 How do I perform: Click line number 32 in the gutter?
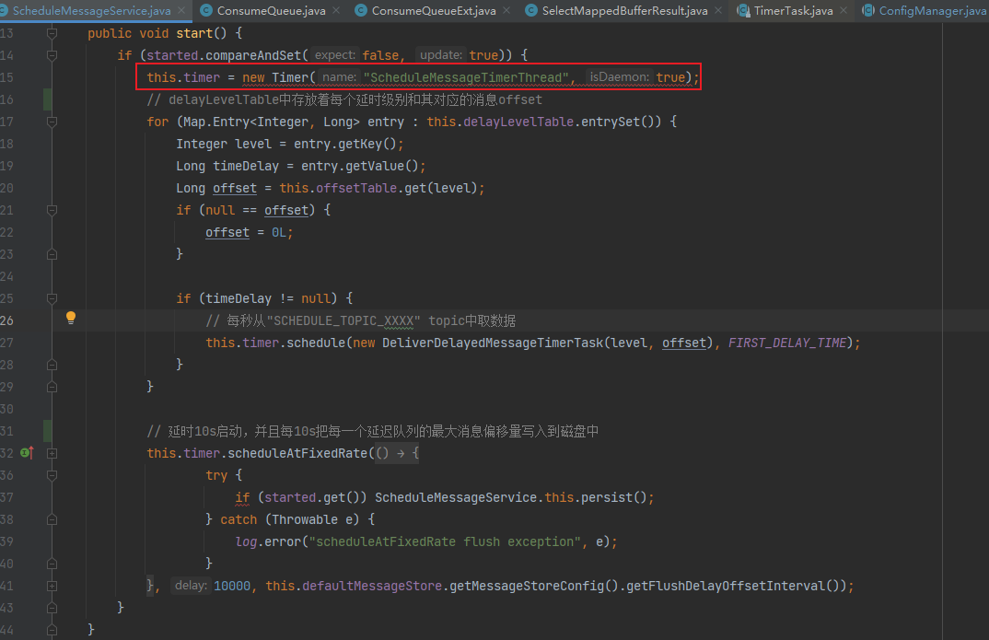click(7, 453)
